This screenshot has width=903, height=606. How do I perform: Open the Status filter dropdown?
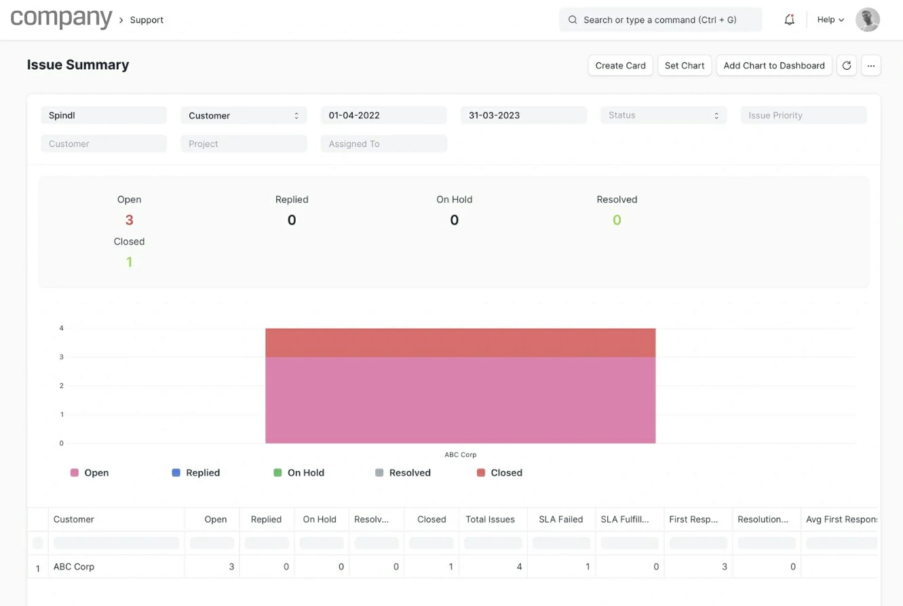[663, 115]
